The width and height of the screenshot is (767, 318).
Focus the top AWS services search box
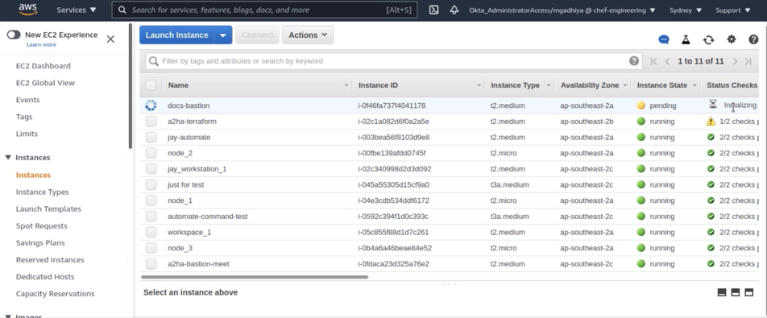pos(264,10)
